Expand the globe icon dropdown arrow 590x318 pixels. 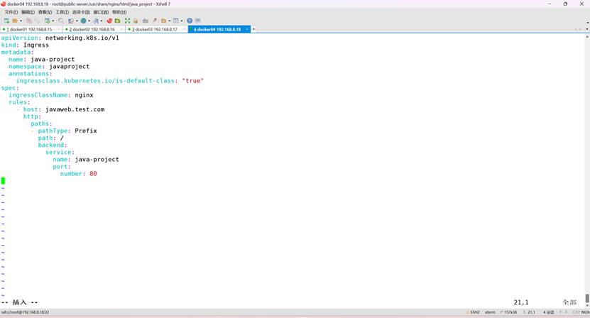point(89,21)
